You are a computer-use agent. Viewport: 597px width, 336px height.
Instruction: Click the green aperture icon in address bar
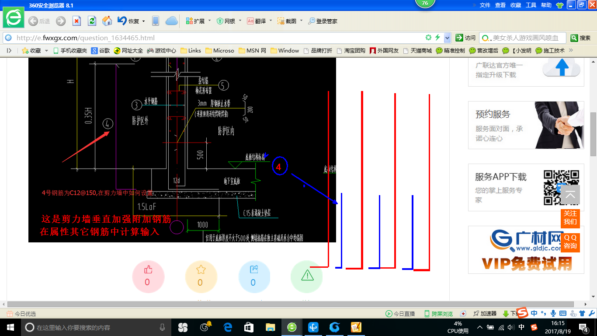429,38
